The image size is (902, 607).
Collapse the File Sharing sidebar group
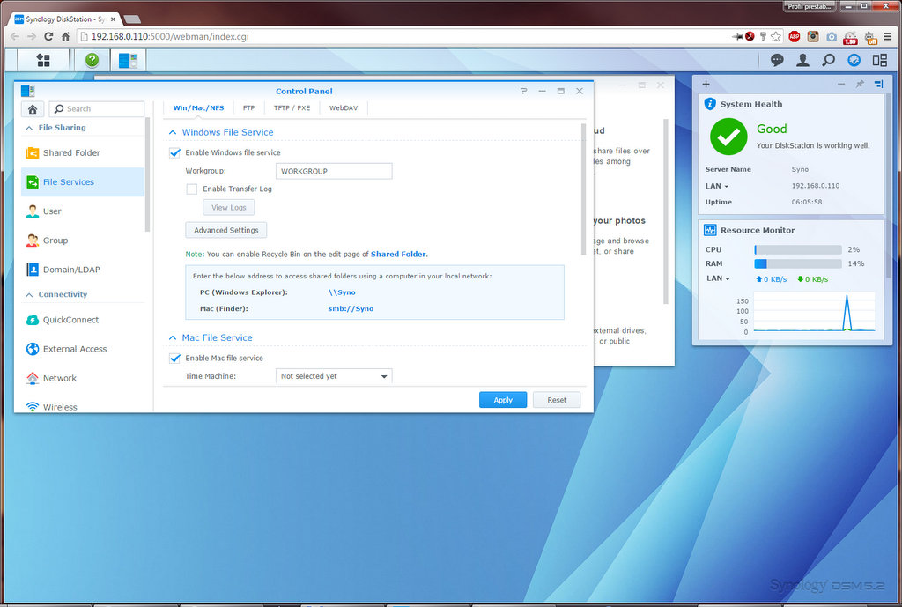pos(29,128)
